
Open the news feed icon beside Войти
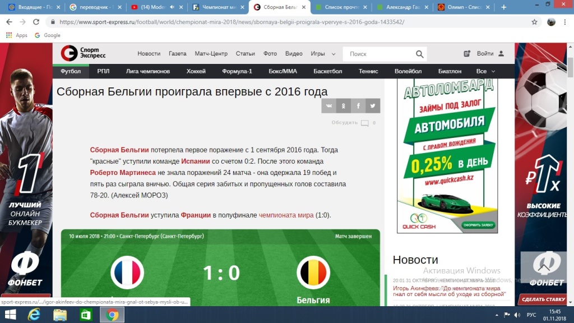click(x=467, y=53)
